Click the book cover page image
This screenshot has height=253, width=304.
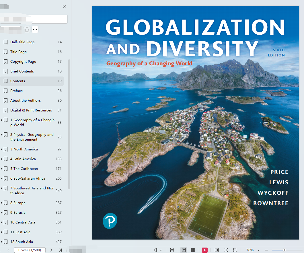click(x=195, y=123)
